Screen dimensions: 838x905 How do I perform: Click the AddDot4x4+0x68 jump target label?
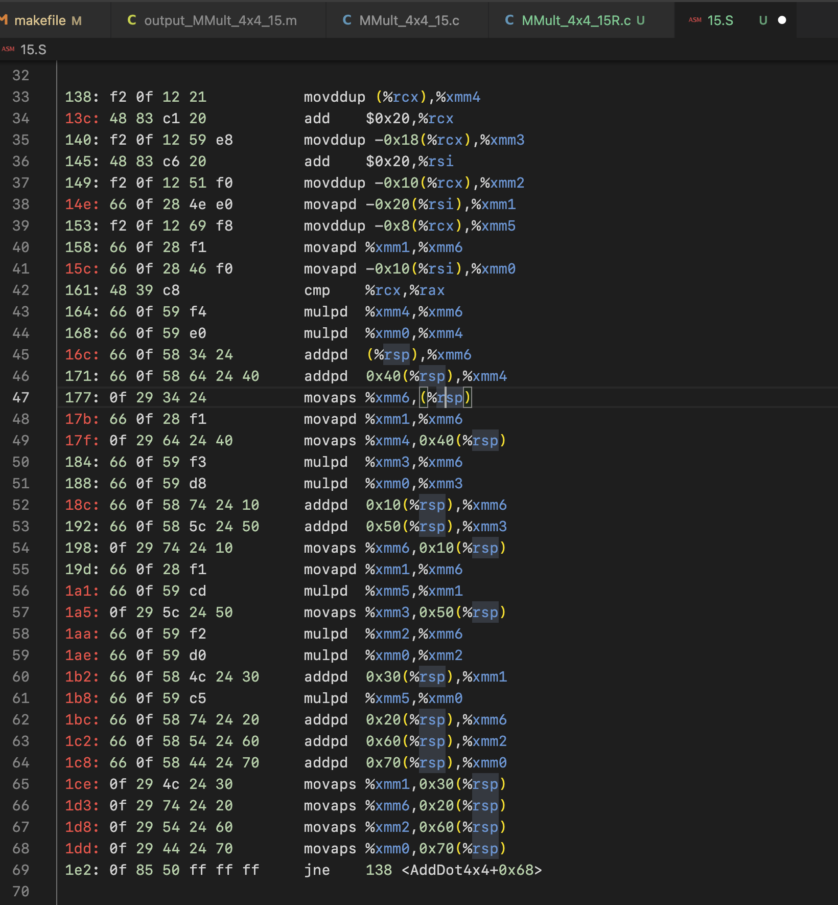click(x=472, y=870)
